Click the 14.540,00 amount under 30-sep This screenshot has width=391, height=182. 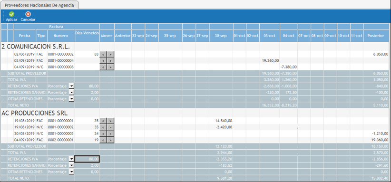[224, 121]
